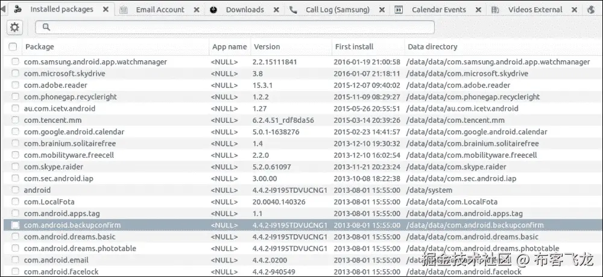Close the Downloads tab

tap(277, 10)
